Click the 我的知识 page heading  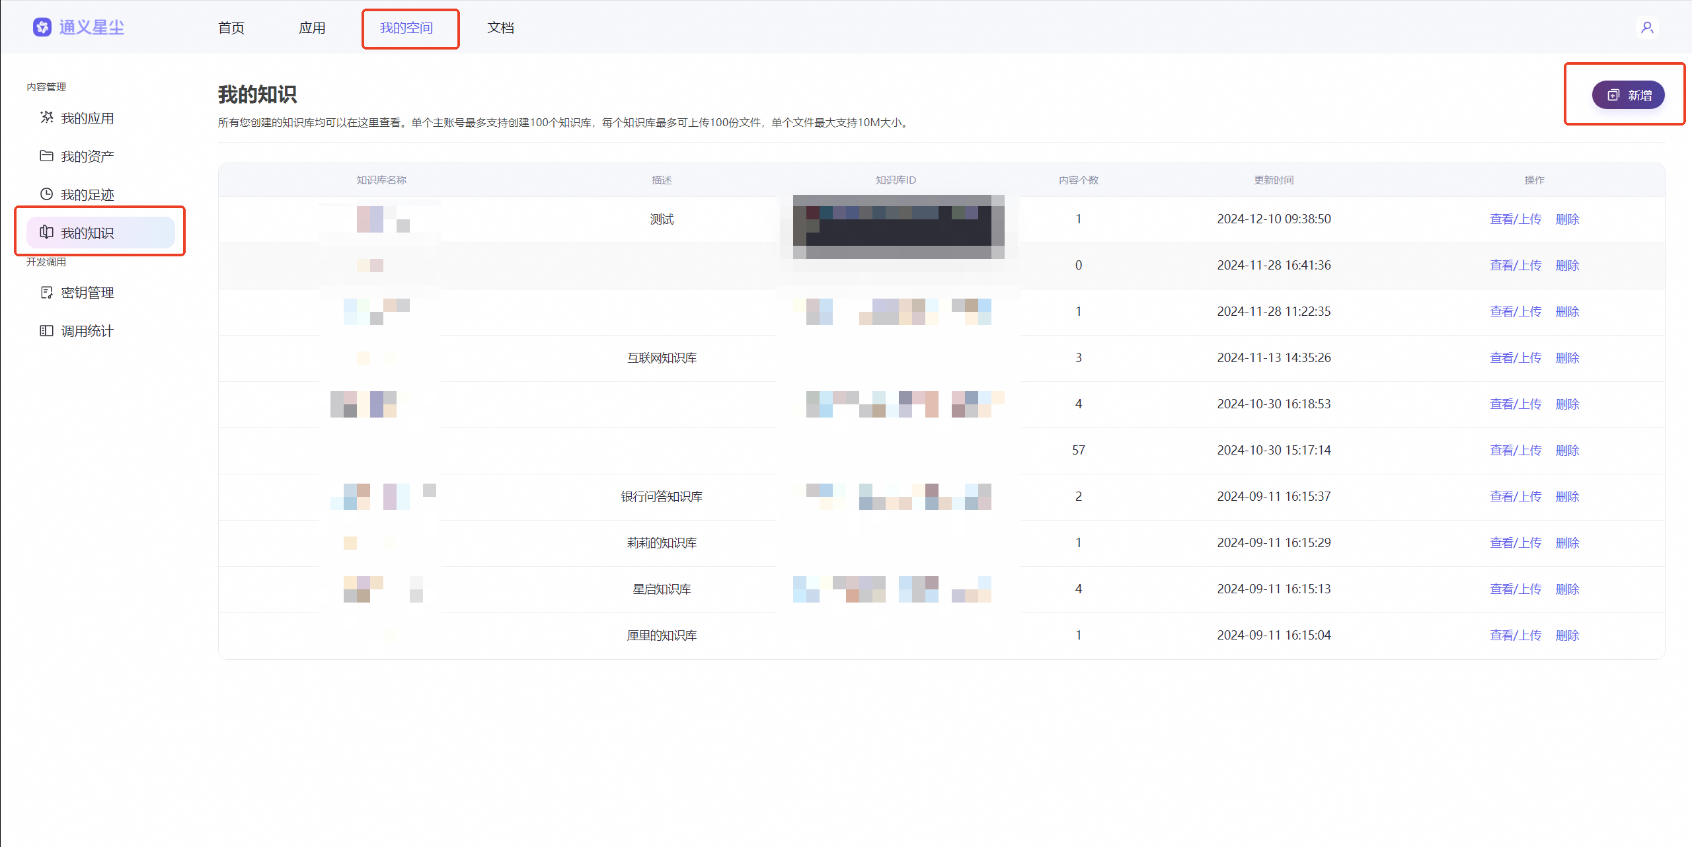coord(258,94)
